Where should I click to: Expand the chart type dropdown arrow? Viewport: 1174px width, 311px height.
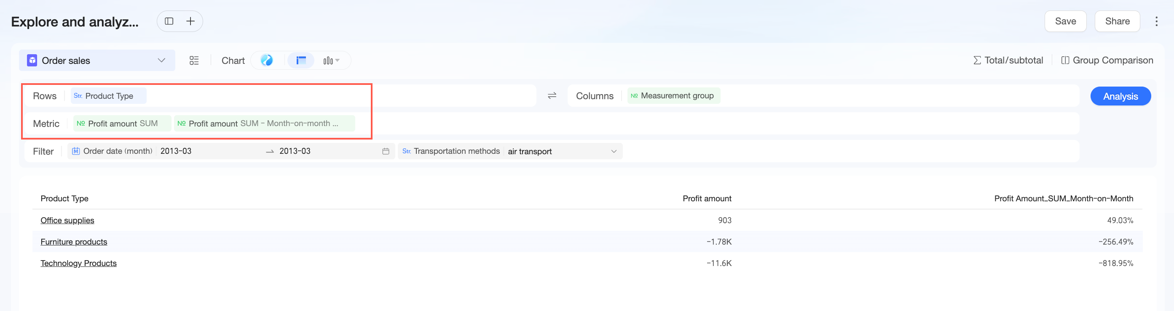coord(338,61)
